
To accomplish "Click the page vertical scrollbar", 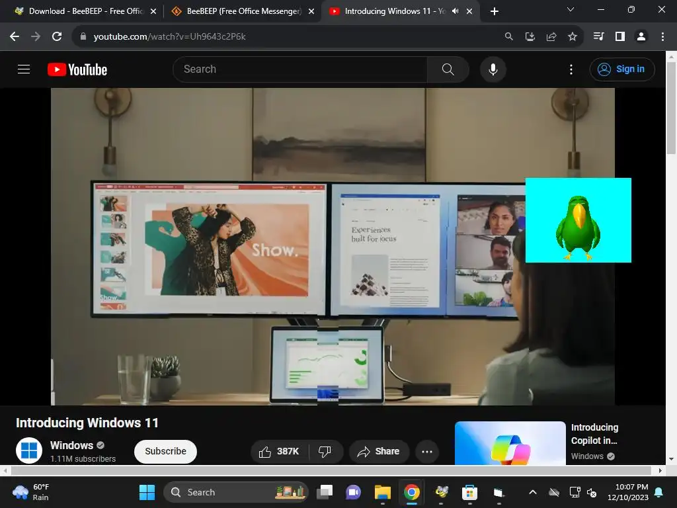I will coord(671,107).
